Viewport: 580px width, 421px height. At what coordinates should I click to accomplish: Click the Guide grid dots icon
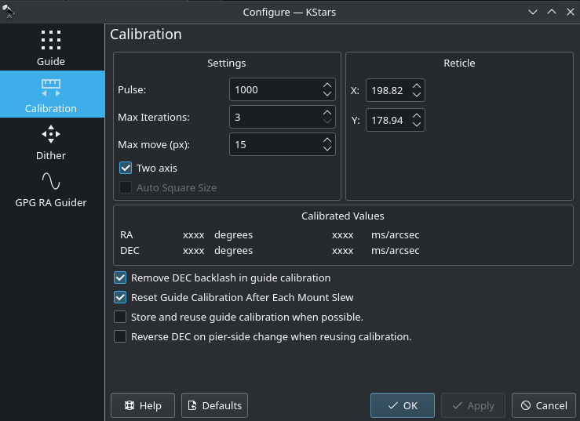(51, 40)
